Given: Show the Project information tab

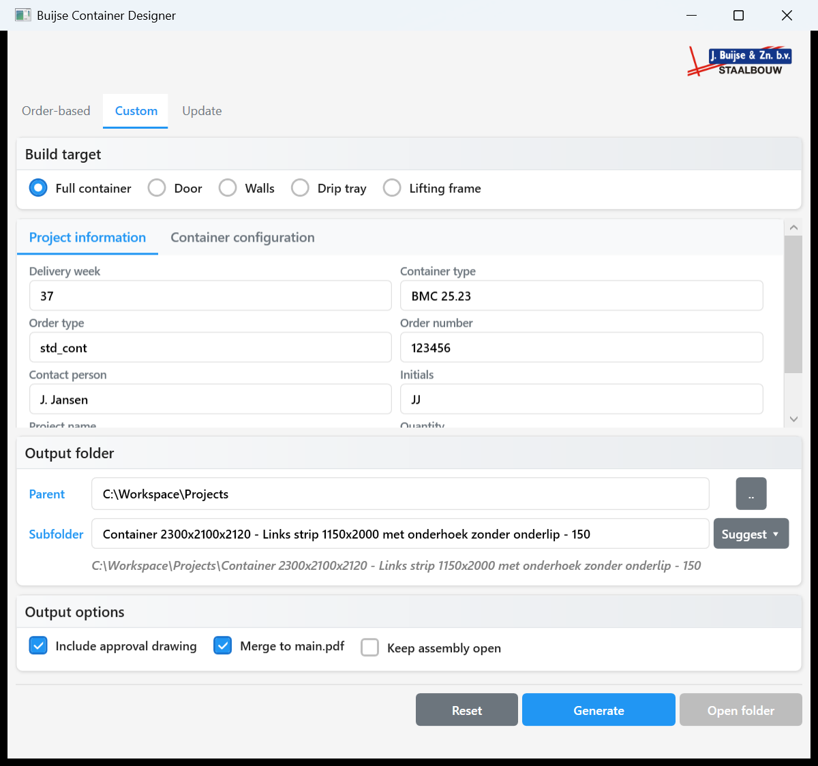Looking at the screenshot, I should pos(87,238).
